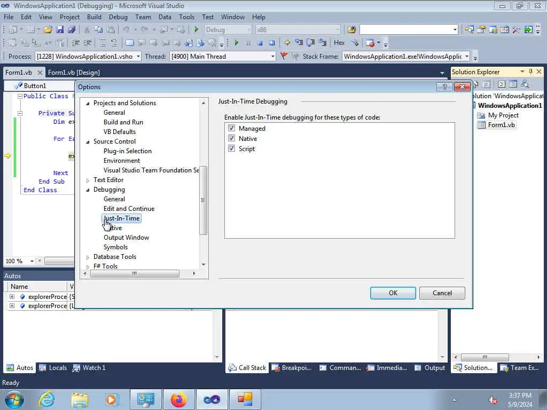Collapse the Source Control tree node

[88, 141]
